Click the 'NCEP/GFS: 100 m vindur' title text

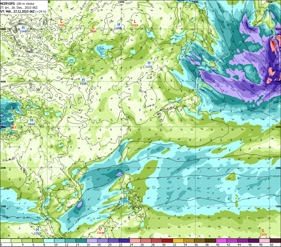click(x=17, y=4)
